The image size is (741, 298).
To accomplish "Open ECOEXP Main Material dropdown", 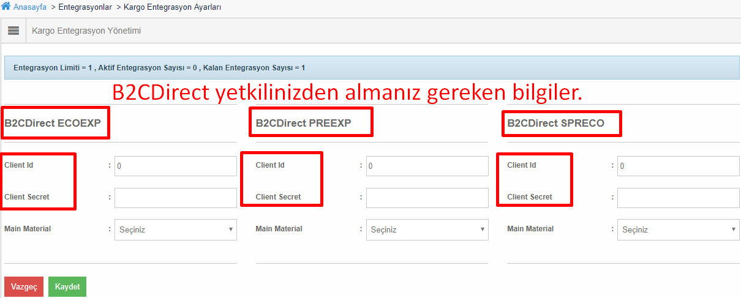I will pos(176,229).
